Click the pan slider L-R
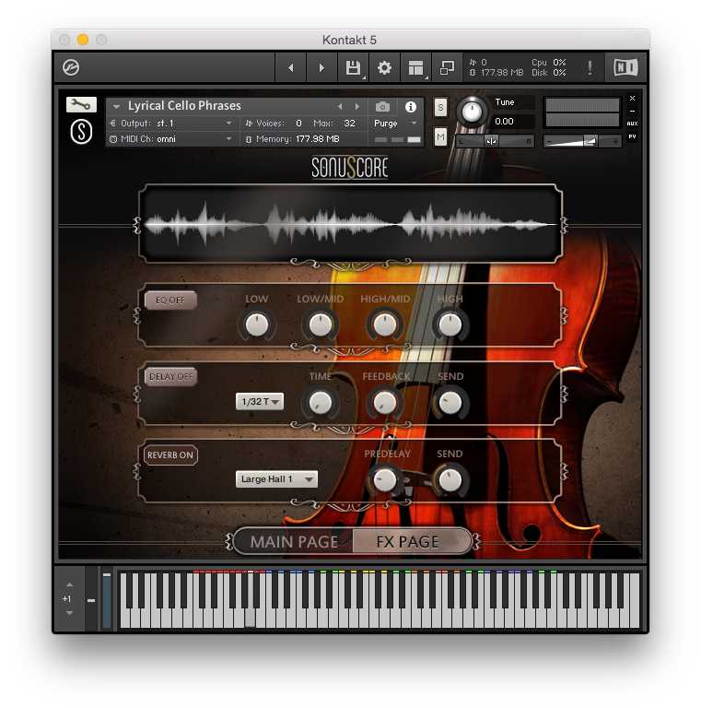This screenshot has width=701, height=708. [495, 141]
